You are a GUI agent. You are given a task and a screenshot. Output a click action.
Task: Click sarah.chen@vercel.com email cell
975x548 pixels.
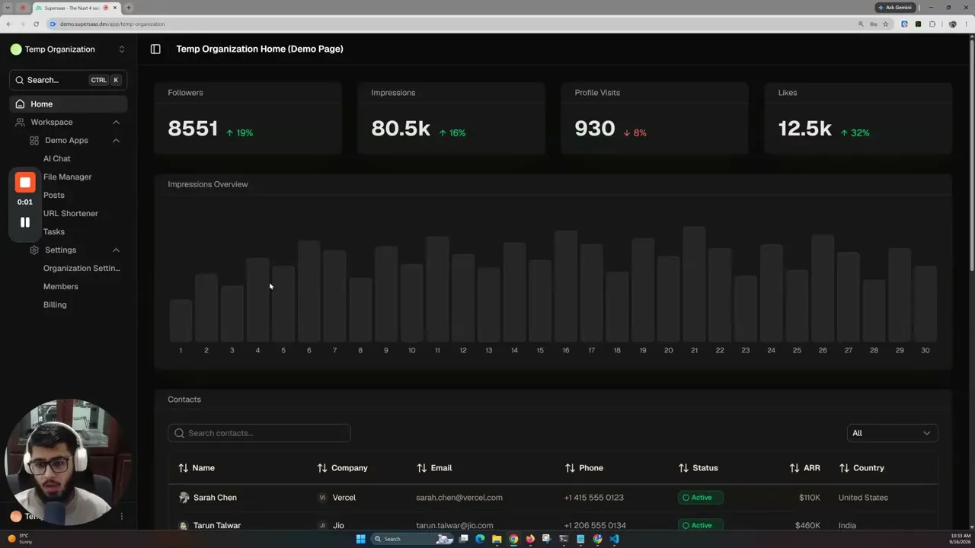[x=459, y=498]
